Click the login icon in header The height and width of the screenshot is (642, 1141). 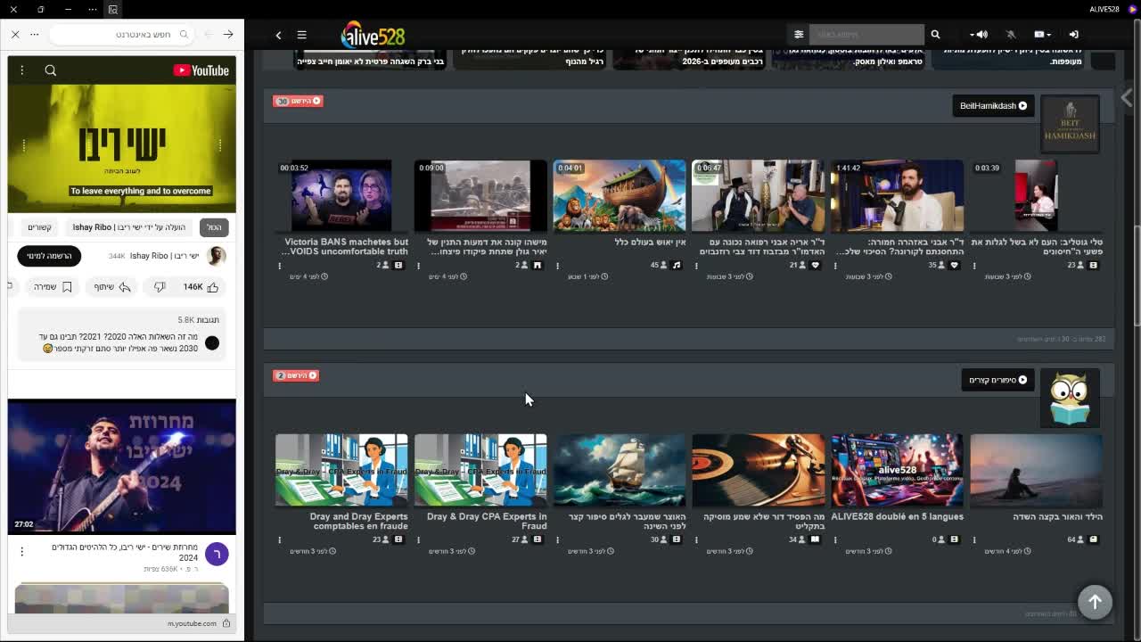1073,35
